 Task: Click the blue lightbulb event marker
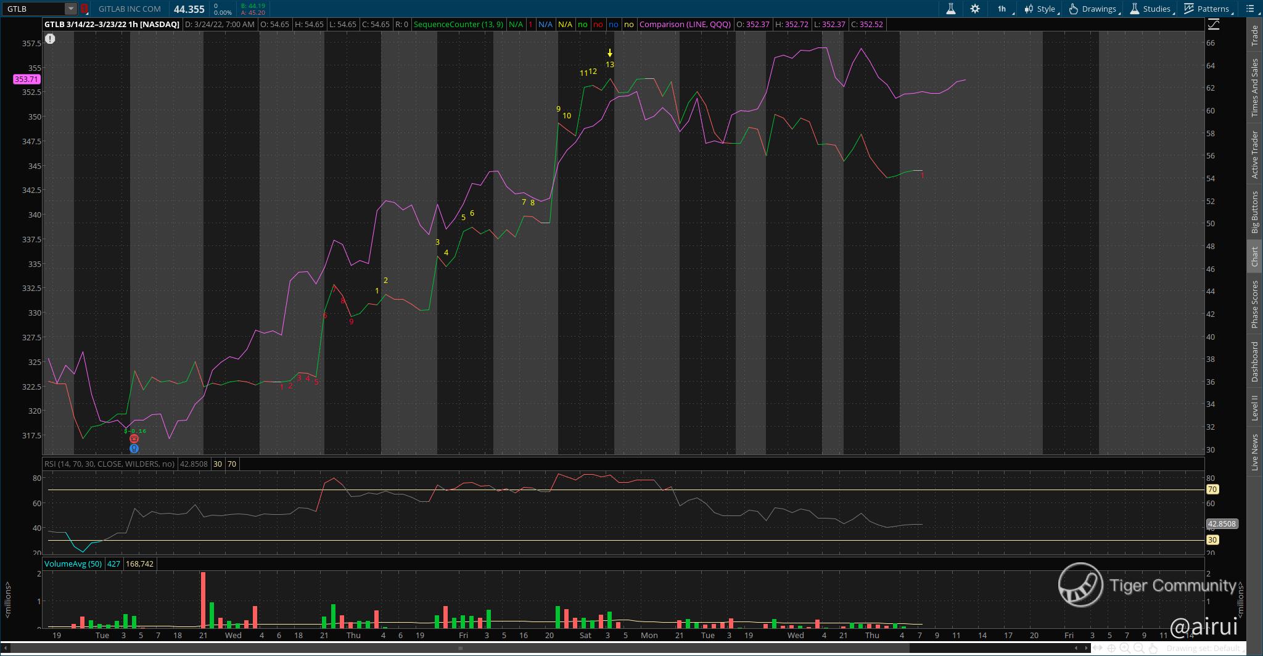pos(134,449)
